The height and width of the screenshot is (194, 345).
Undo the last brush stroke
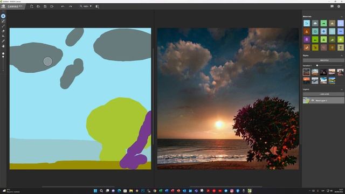click(x=63, y=6)
